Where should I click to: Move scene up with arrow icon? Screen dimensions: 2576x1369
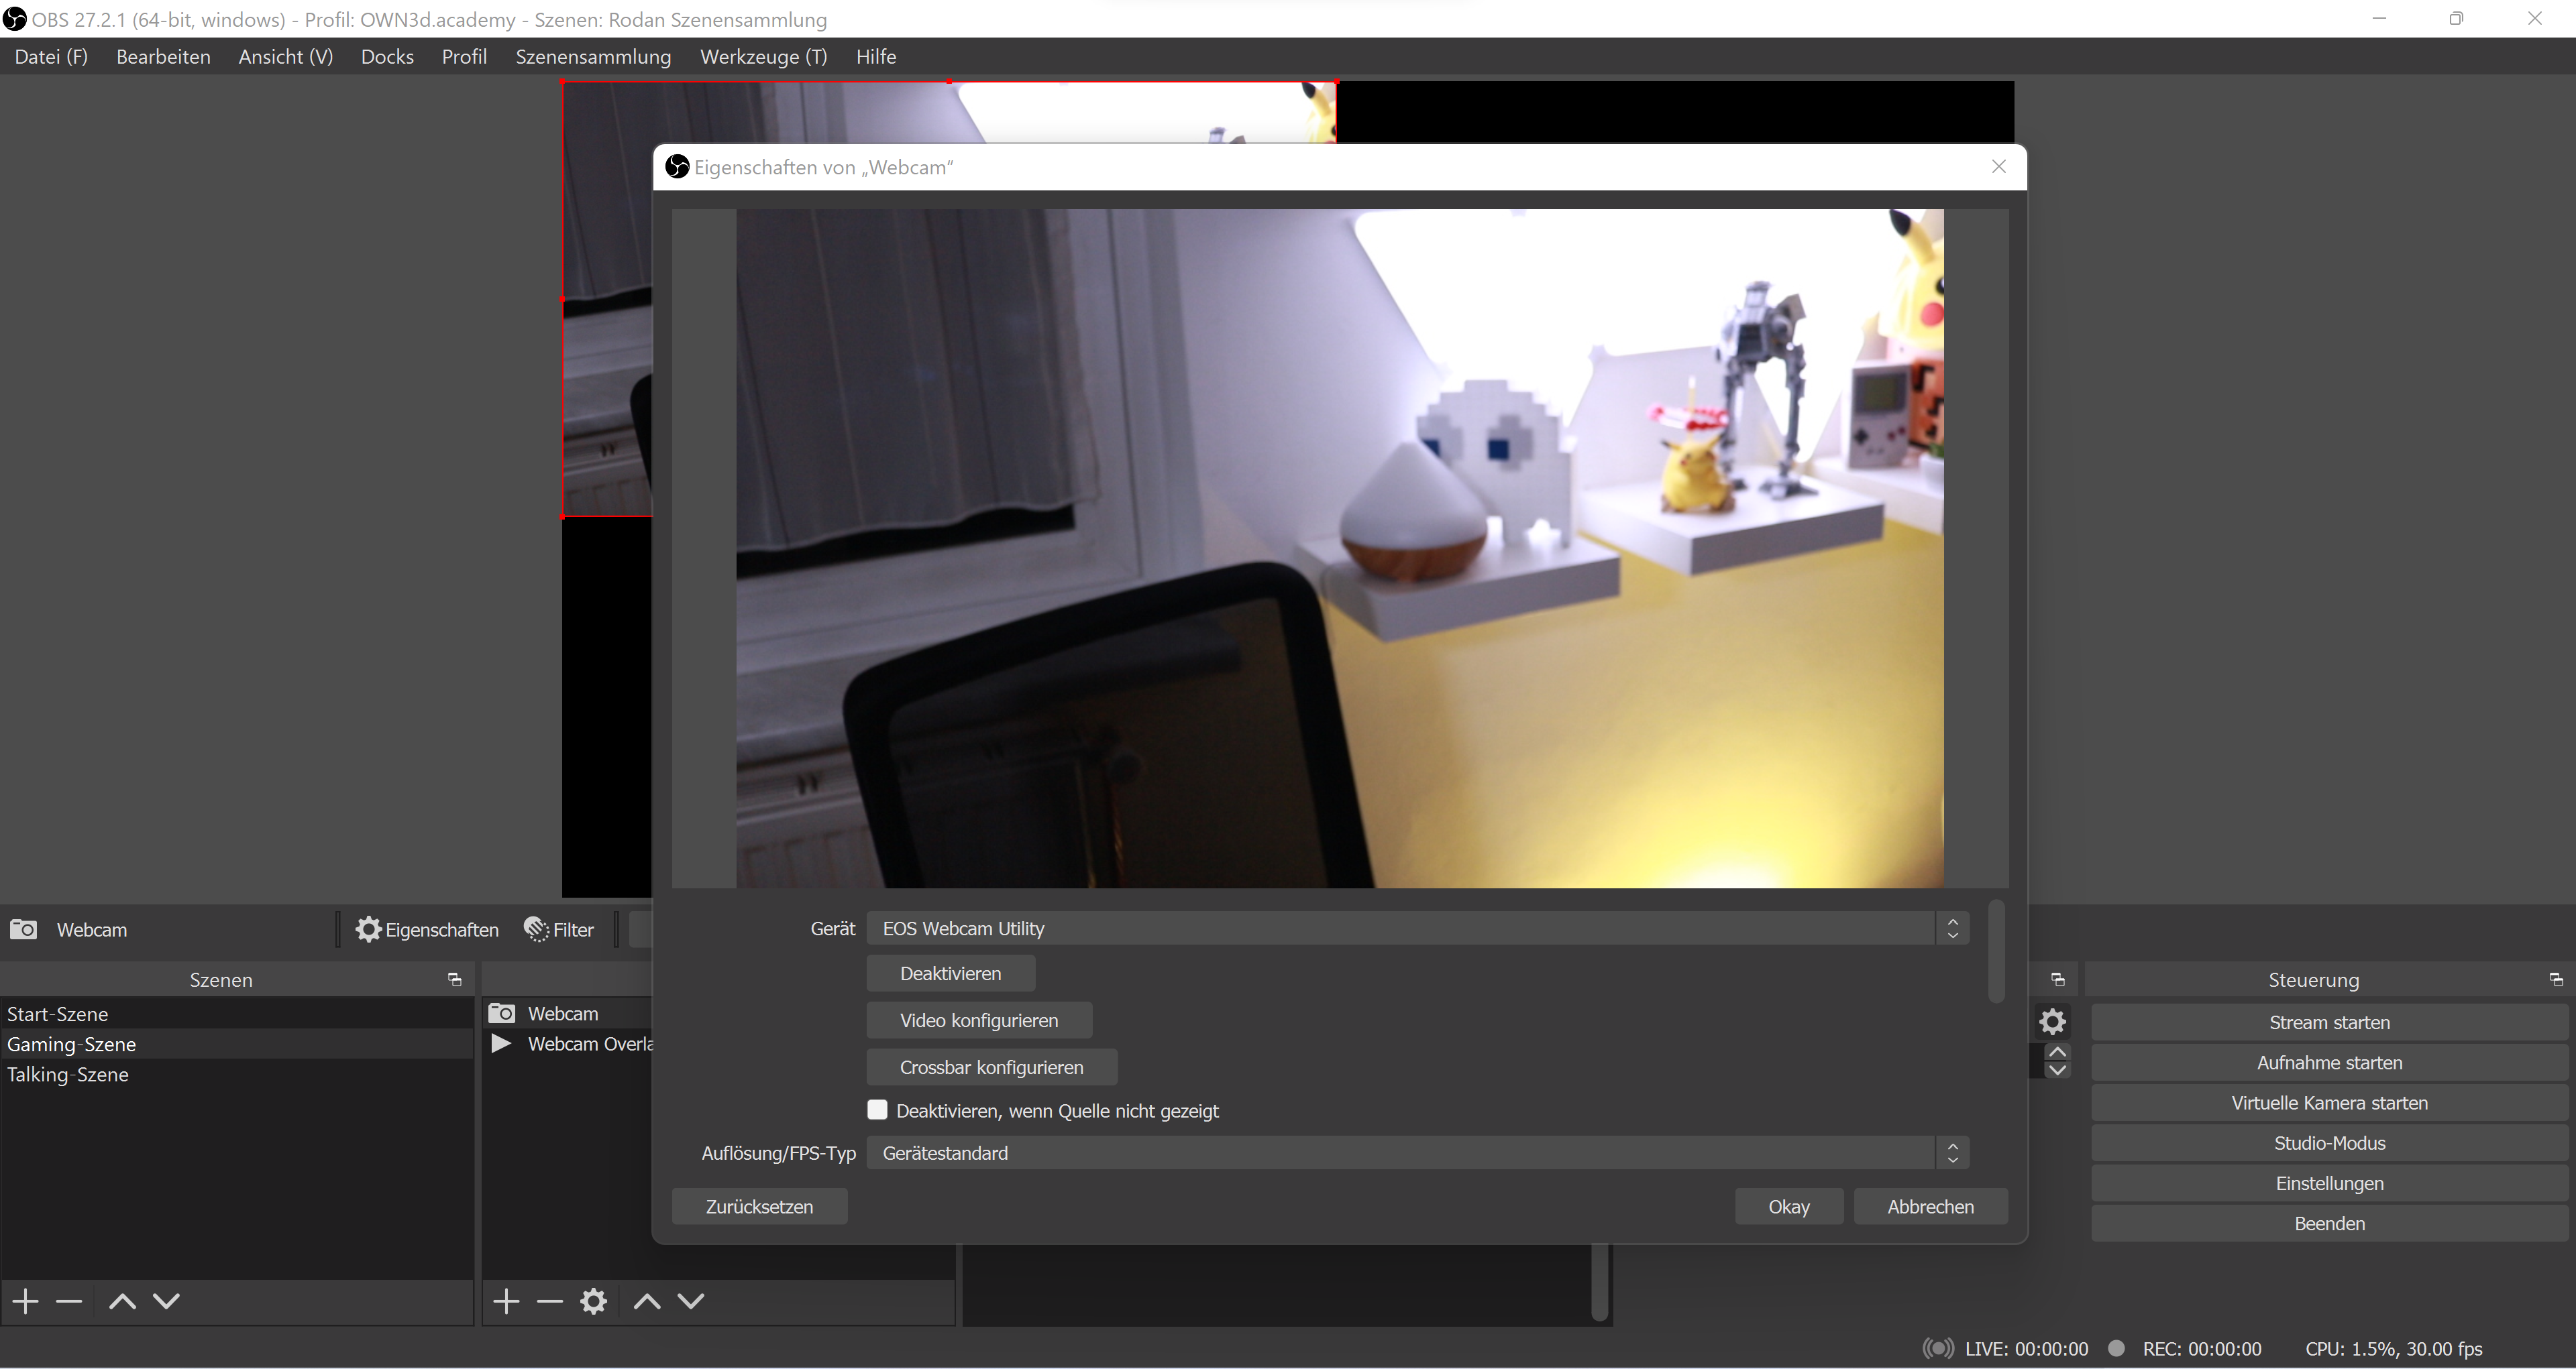click(x=122, y=1301)
